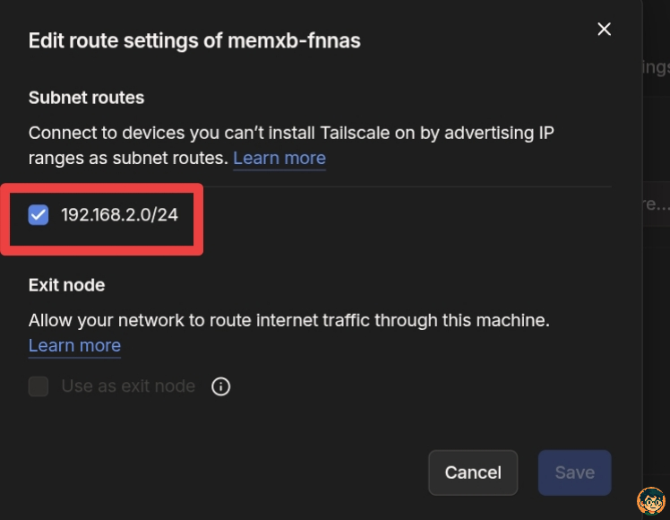Click the 192.168.2.0/24 route label text

coord(119,215)
